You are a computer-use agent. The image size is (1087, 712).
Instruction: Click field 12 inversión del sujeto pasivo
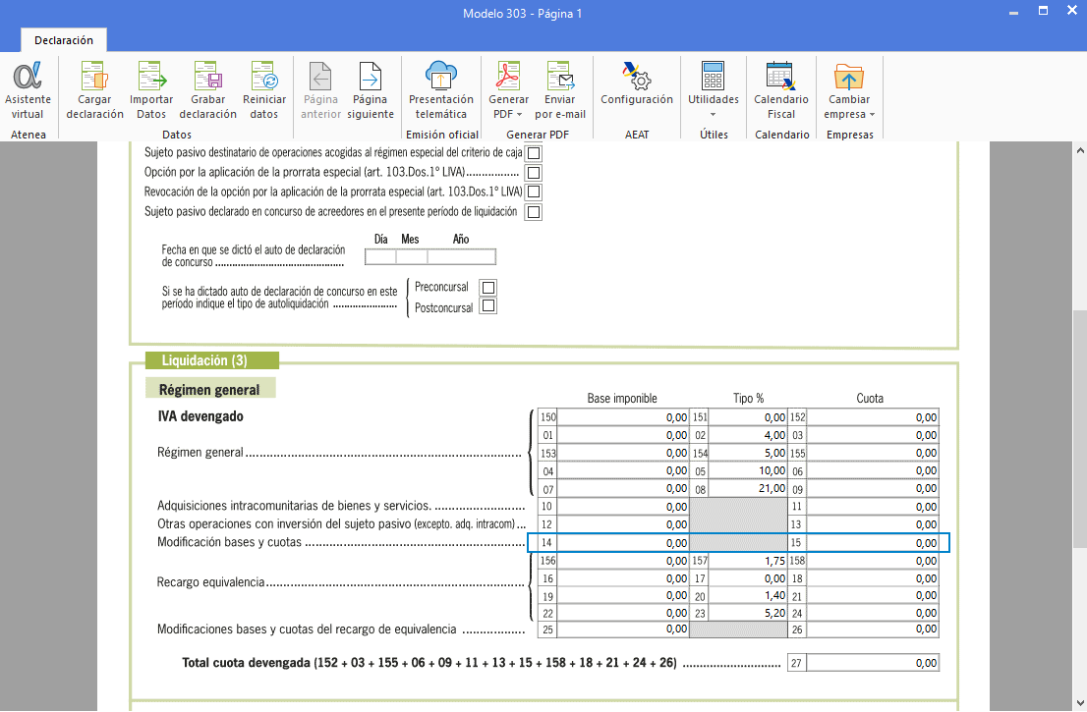pyautogui.click(x=623, y=524)
